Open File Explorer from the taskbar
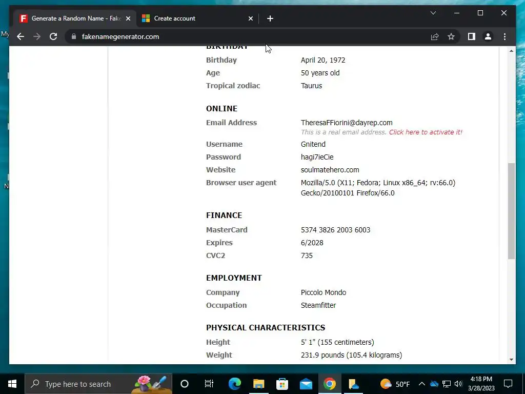This screenshot has height=394, width=525. tap(258, 384)
